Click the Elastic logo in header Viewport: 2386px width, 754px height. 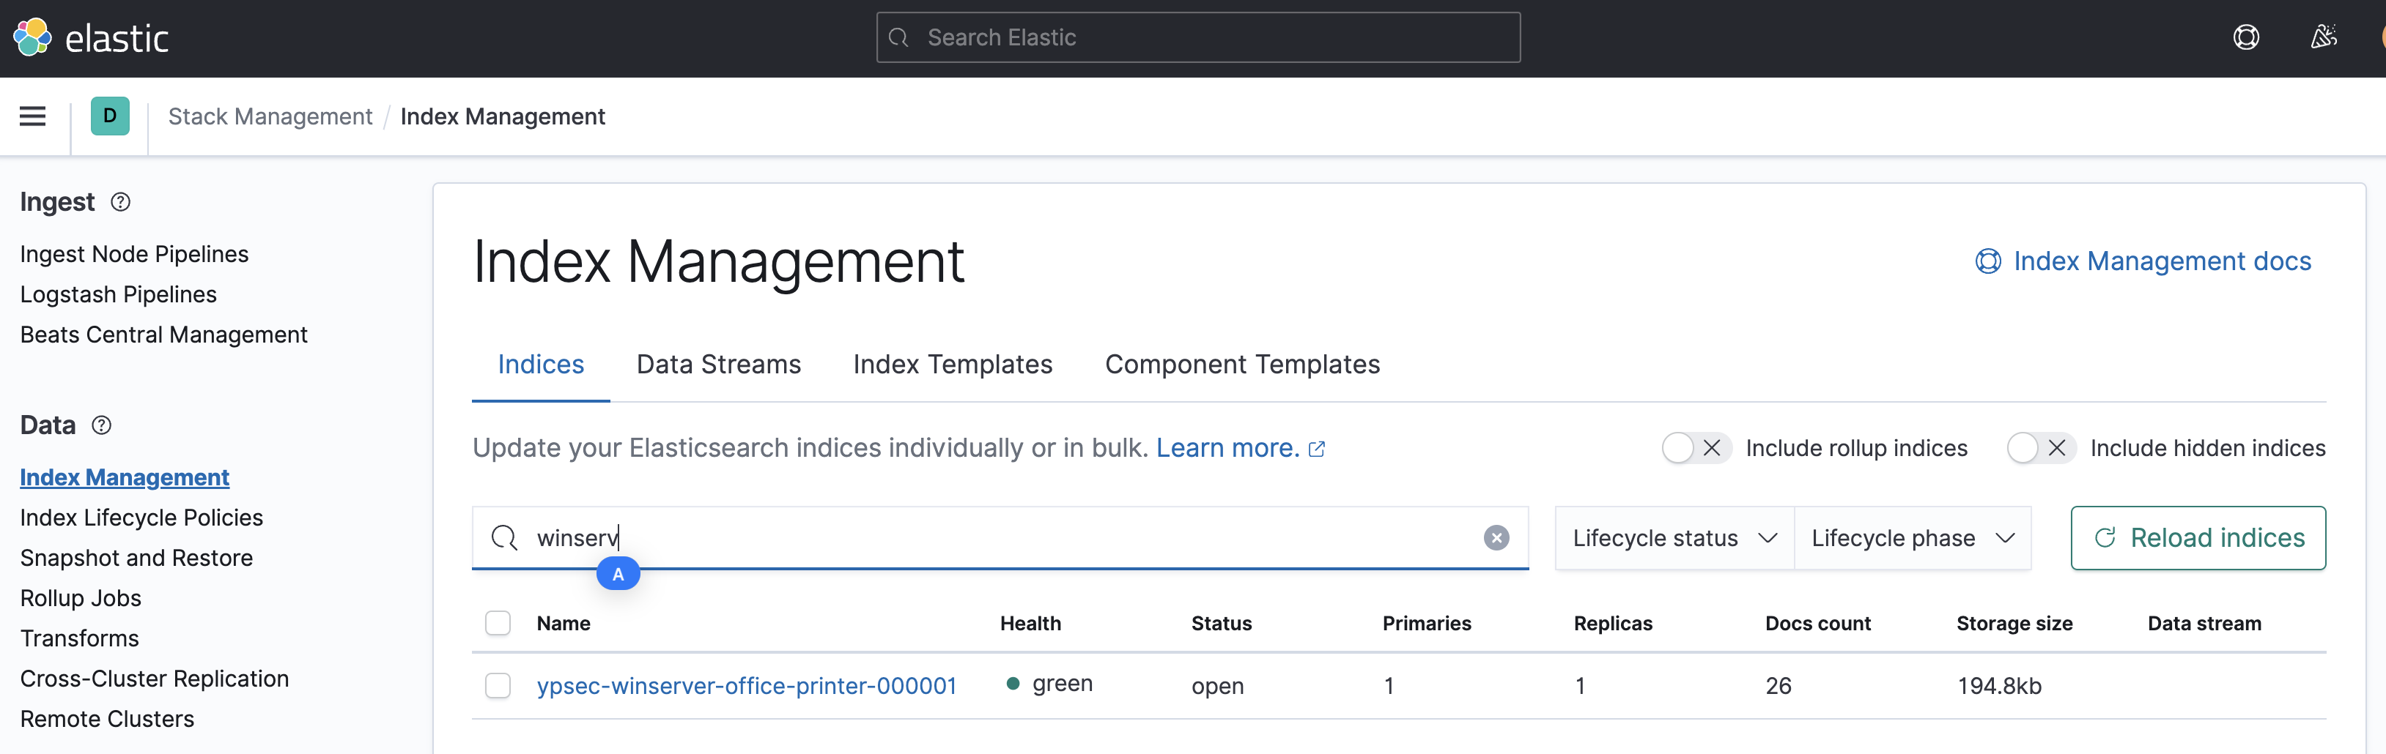click(91, 38)
